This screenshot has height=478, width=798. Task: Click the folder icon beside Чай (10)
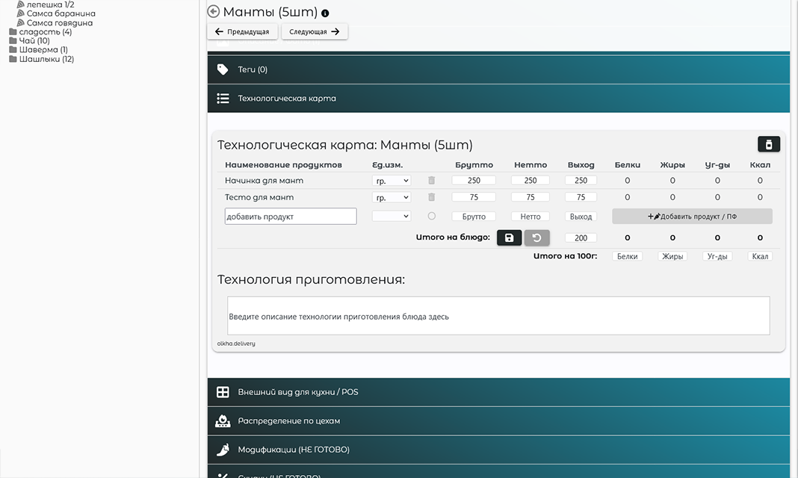pos(13,40)
